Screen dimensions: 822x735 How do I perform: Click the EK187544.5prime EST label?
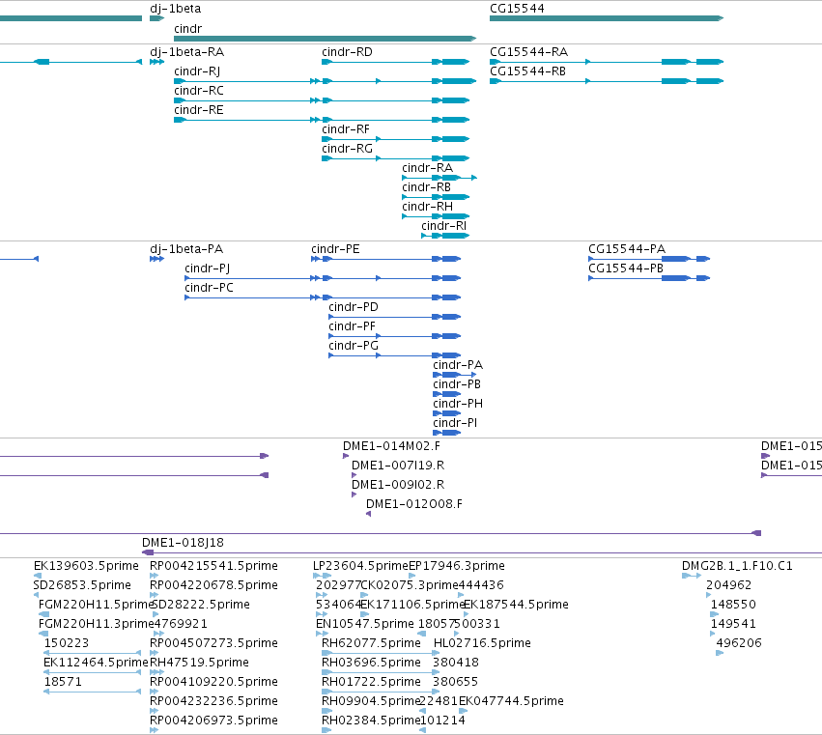click(517, 605)
